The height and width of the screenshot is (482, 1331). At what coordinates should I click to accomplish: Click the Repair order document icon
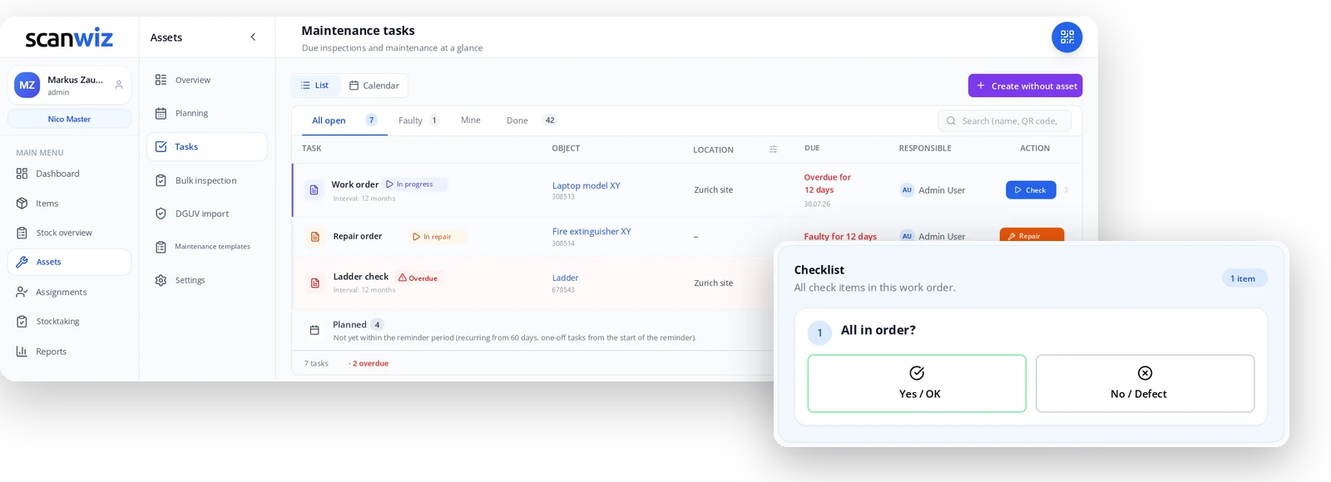(x=314, y=237)
